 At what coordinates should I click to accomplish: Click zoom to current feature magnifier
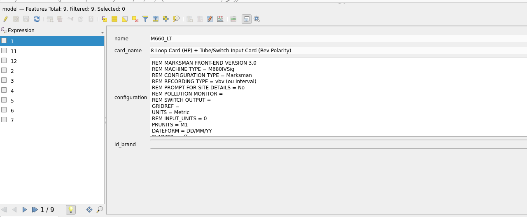coord(100,210)
